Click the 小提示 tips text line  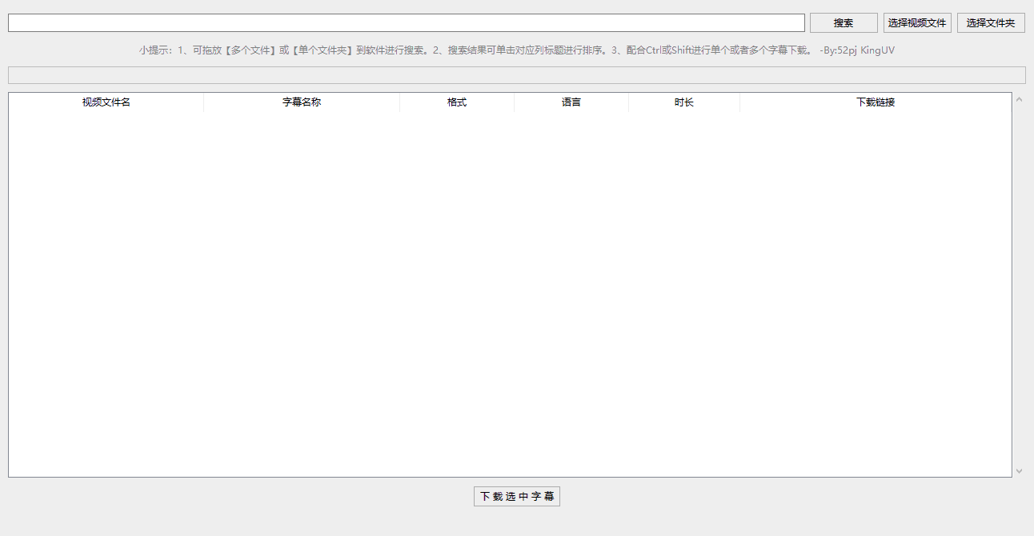coord(517,50)
